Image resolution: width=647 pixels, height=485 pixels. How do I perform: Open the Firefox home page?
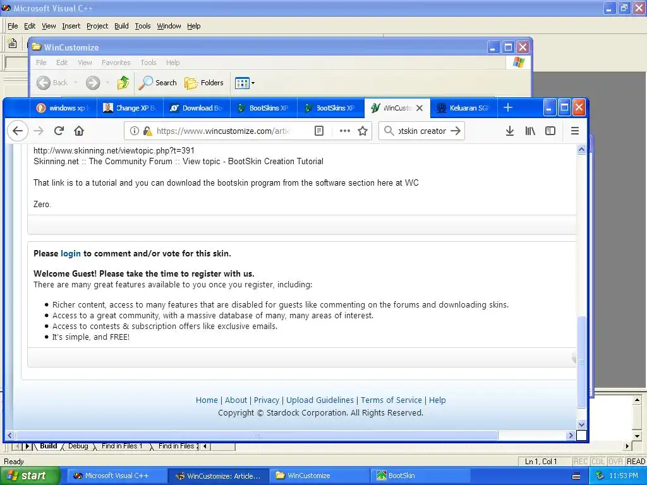79,131
